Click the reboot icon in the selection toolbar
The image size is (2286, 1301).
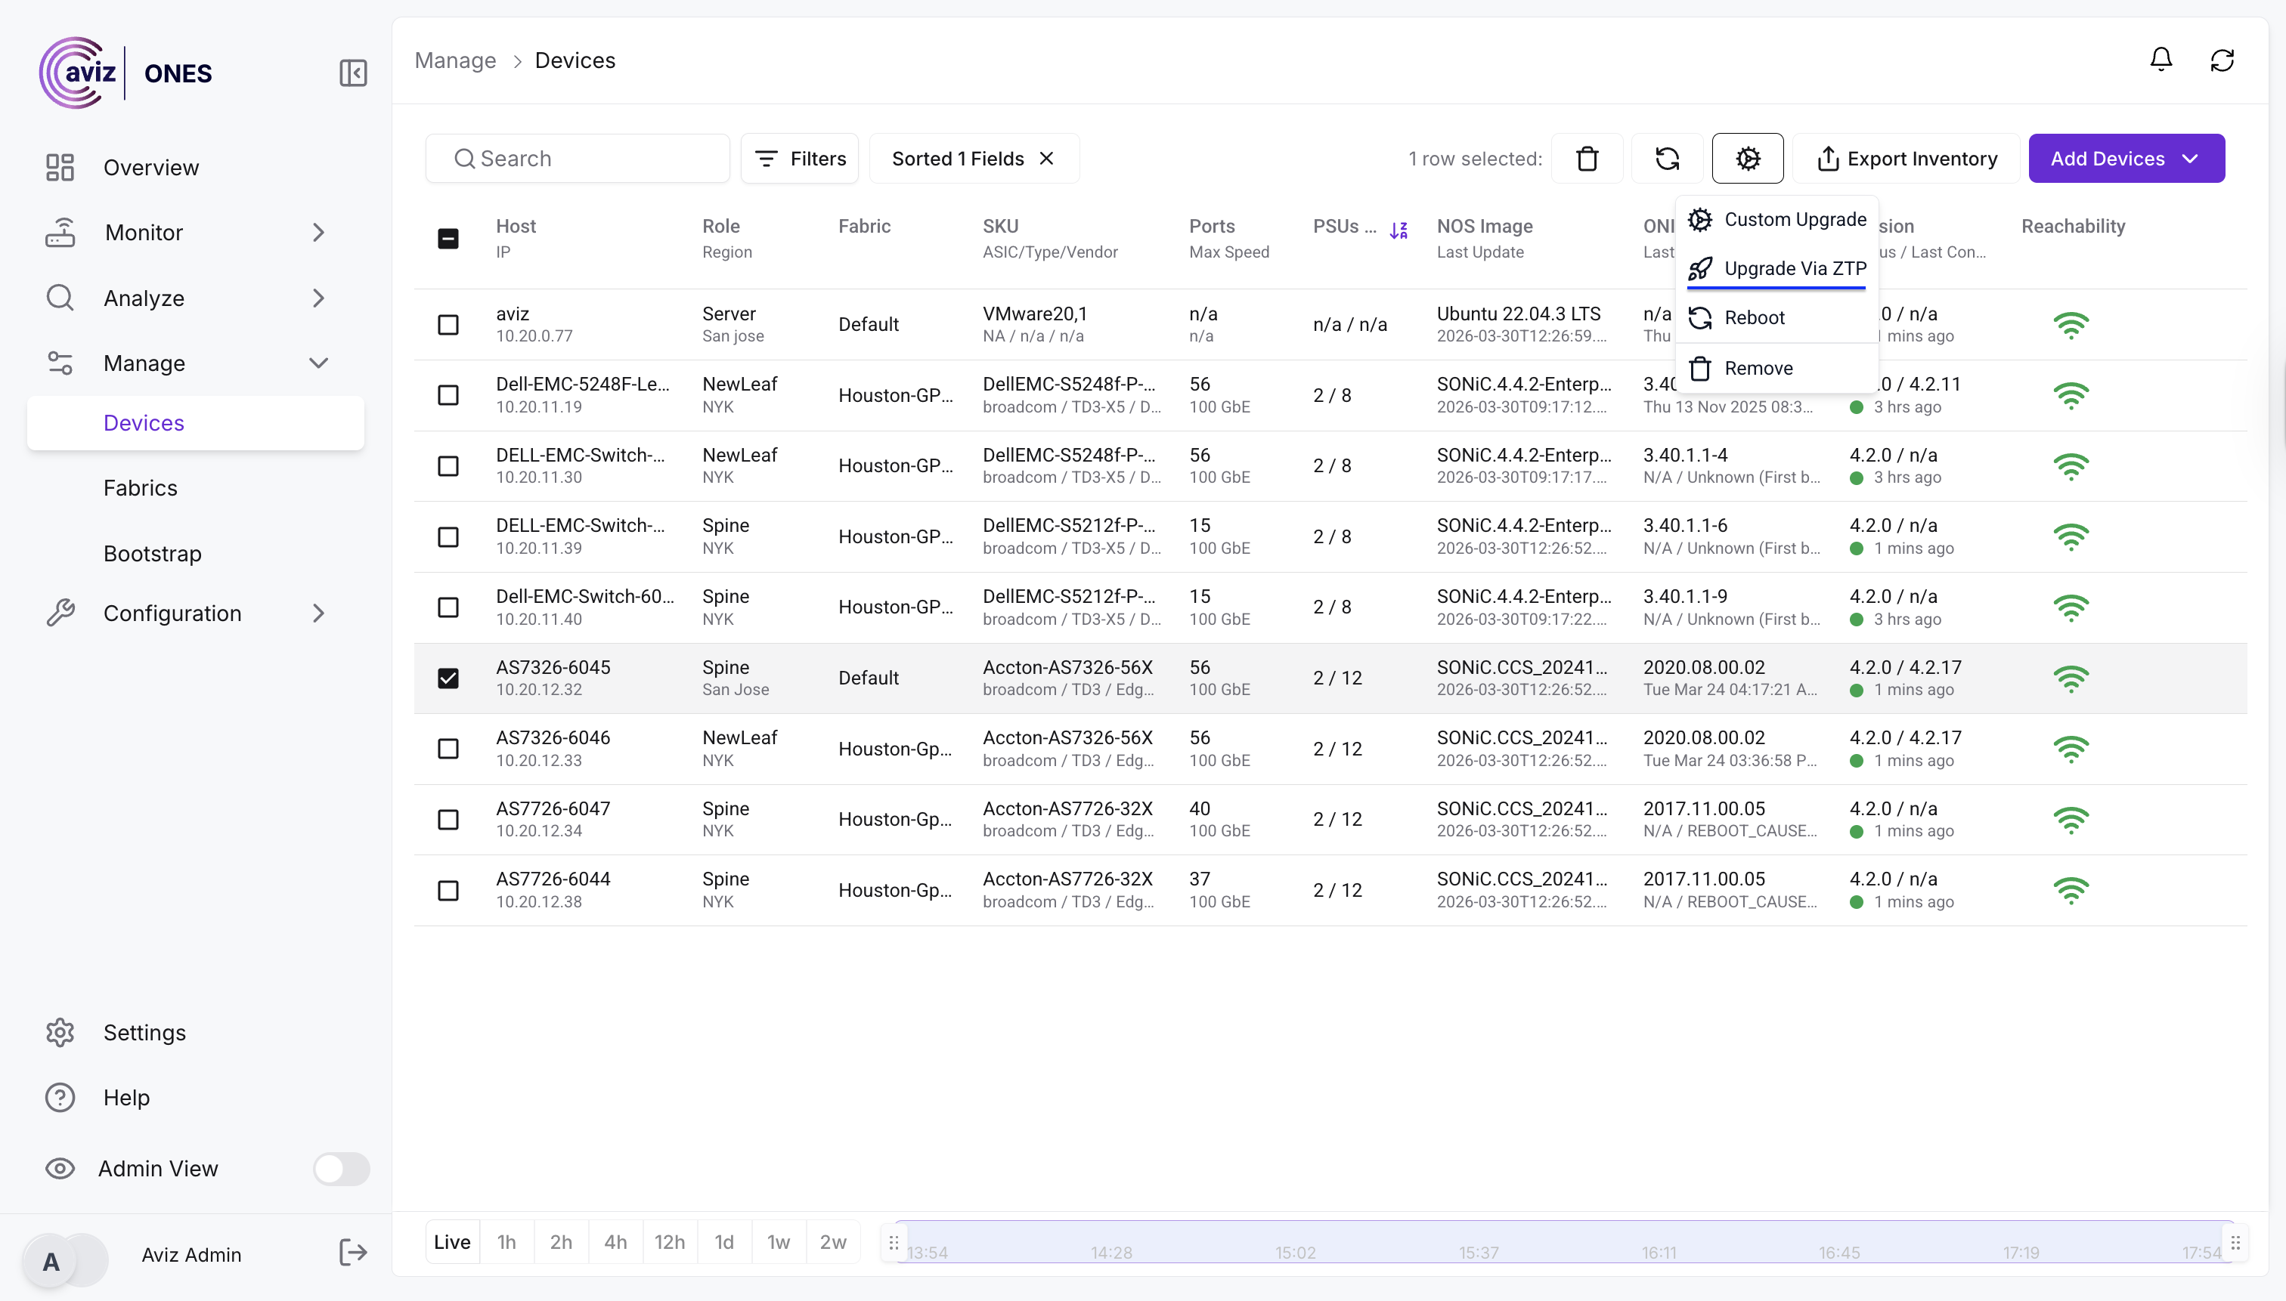coord(1666,158)
